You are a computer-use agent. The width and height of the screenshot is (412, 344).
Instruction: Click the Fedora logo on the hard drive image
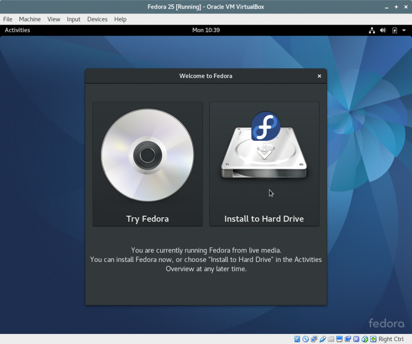point(266,126)
